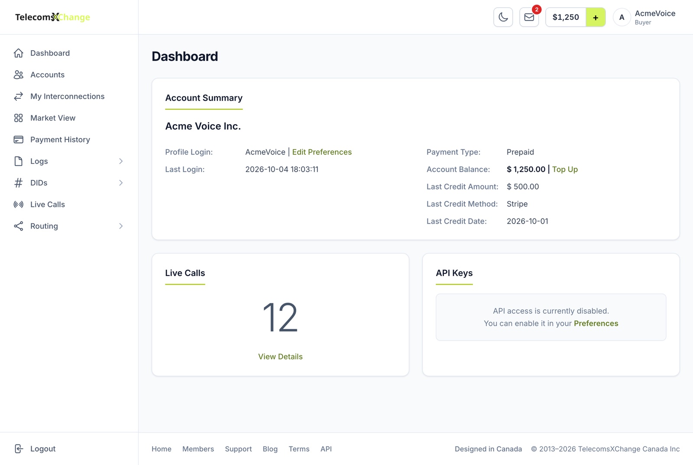This screenshot has width=693, height=465.
Task: Open My Interconnections in sidebar
Action: (x=69, y=96)
